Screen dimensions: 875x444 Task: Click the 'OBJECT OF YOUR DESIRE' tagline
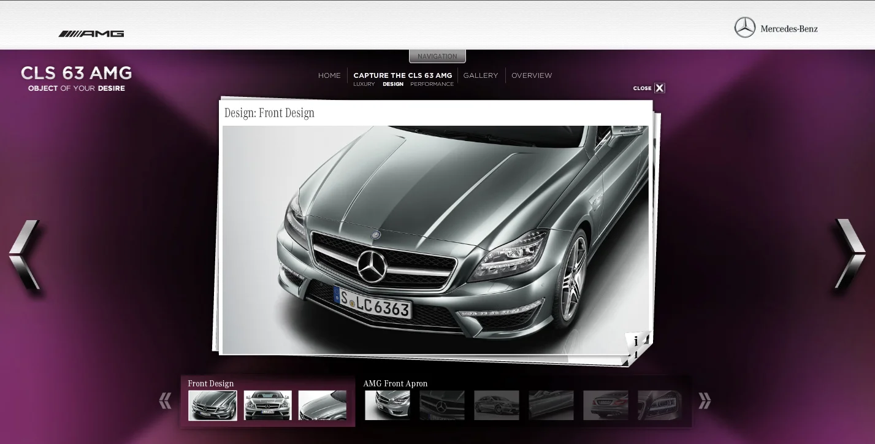[77, 88]
